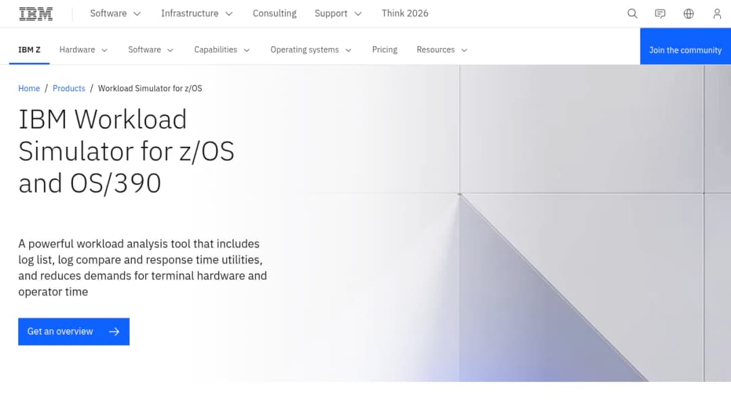Expand the Hardware submenu
Screen dimensions: 731x411
pyautogui.click(x=83, y=50)
